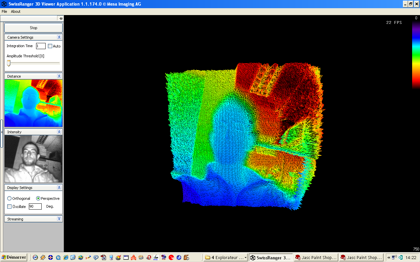Viewport: 420px width, 262px height.
Task: Enable the Auto integration time checkbox
Action: [x=50, y=46]
